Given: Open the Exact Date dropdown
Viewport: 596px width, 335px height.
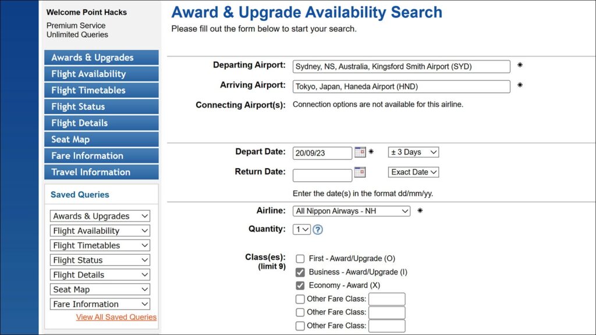Looking at the screenshot, I should [x=413, y=172].
